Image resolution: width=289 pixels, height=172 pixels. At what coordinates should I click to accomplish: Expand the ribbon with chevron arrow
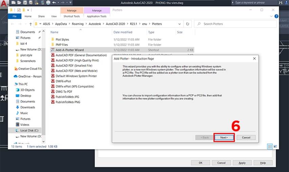[x=271, y=16]
